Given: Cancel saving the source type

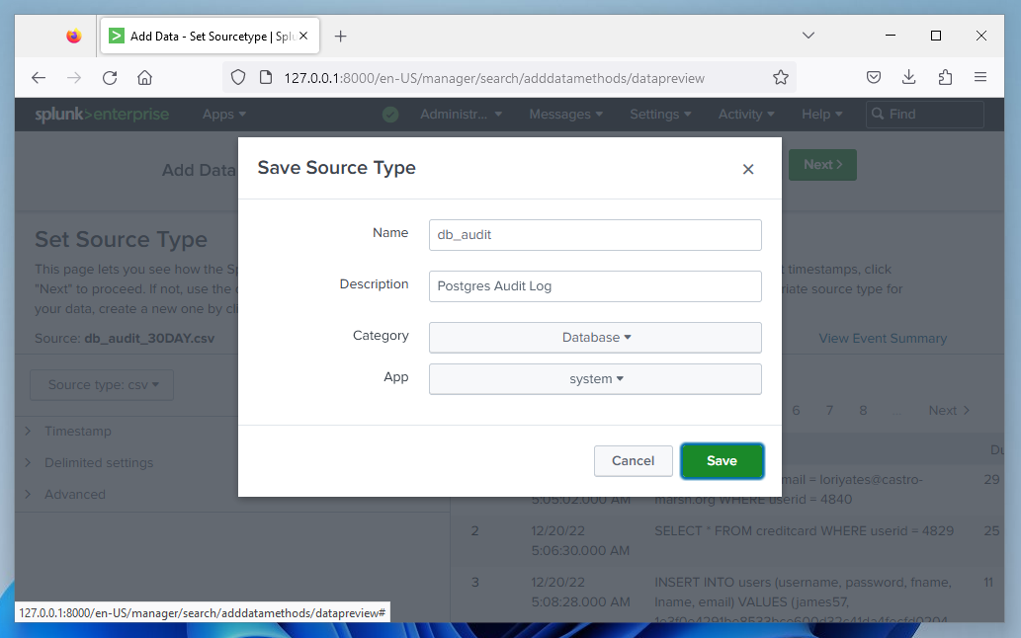Looking at the screenshot, I should pyautogui.click(x=633, y=460).
